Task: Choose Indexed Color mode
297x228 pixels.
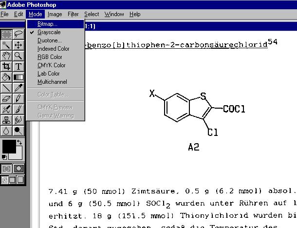Action: [53, 49]
